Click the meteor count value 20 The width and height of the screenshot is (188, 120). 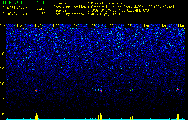click(43, 14)
